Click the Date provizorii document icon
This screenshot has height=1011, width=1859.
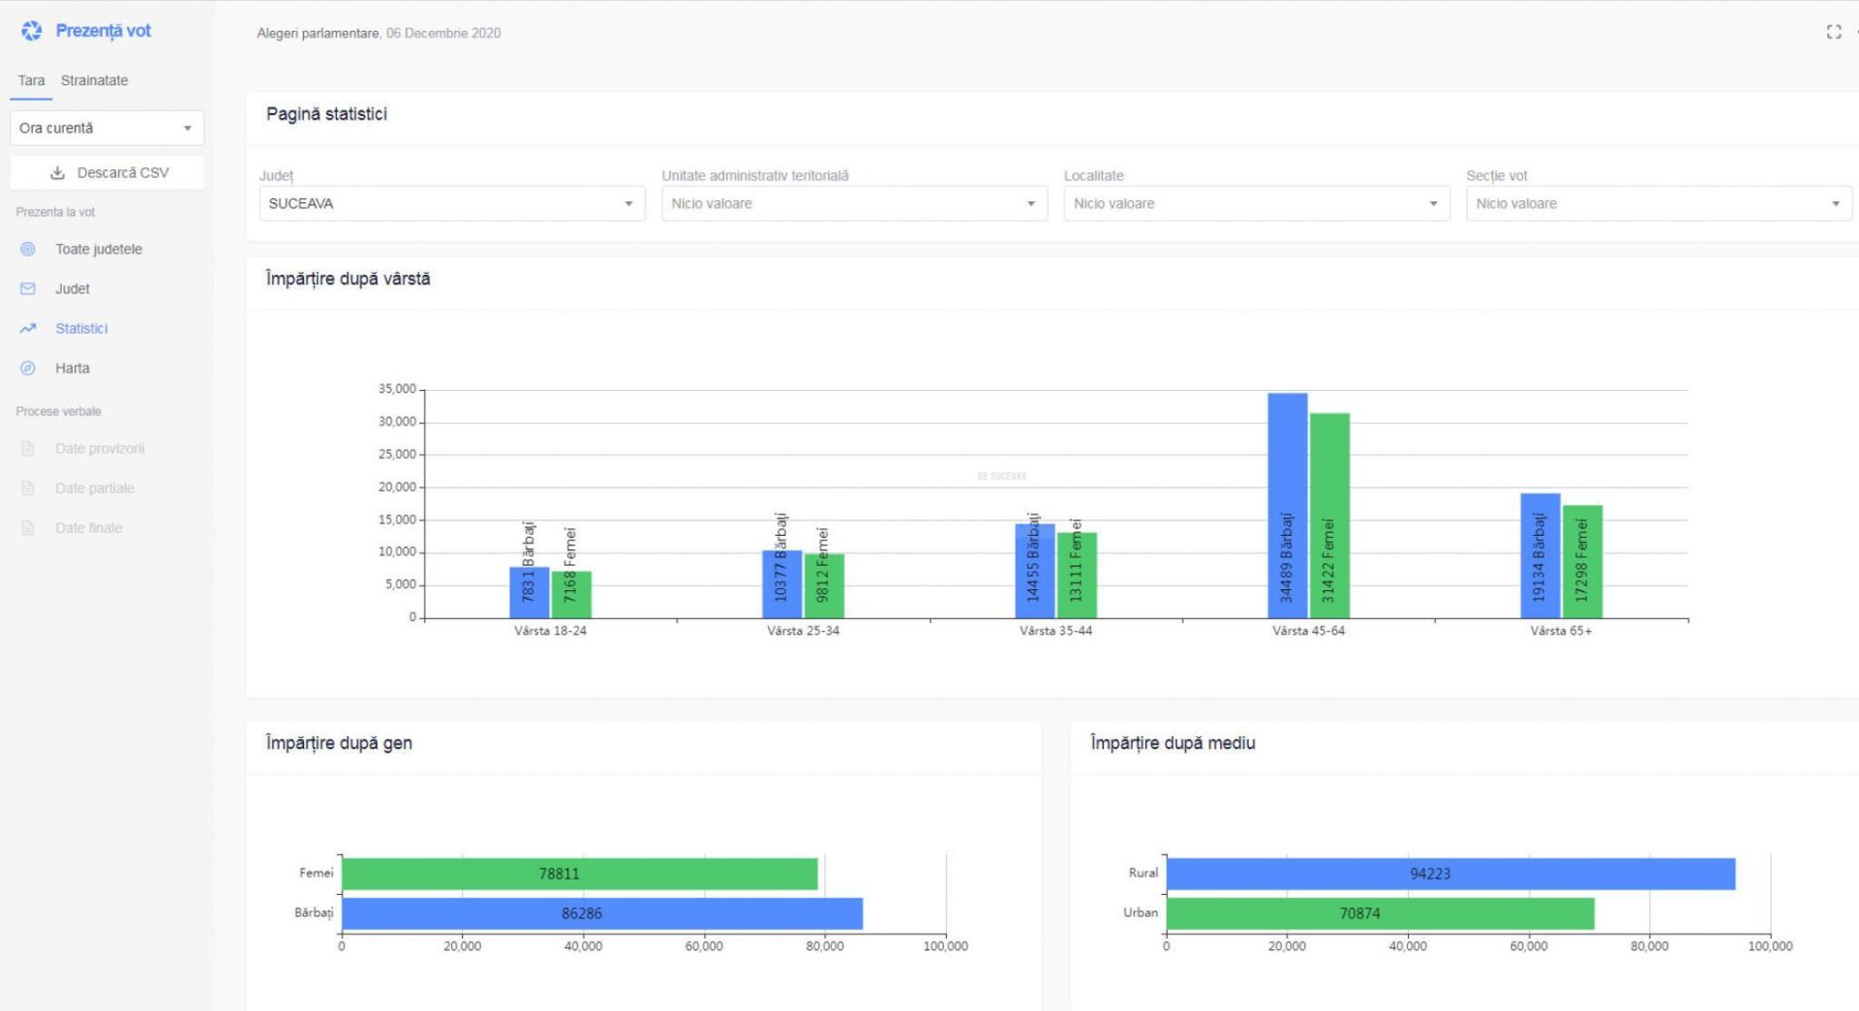click(28, 449)
